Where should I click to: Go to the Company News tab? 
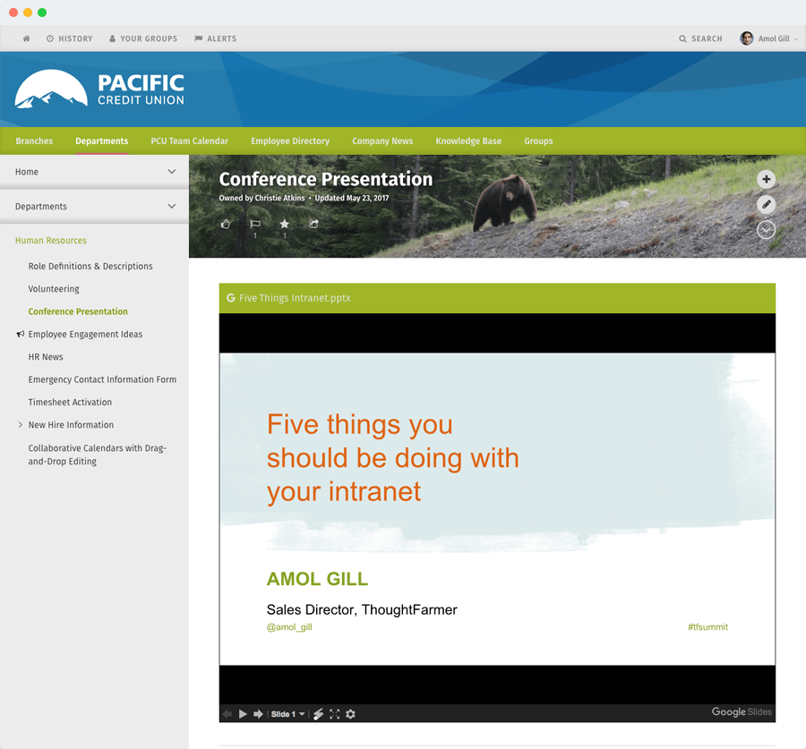coord(382,140)
